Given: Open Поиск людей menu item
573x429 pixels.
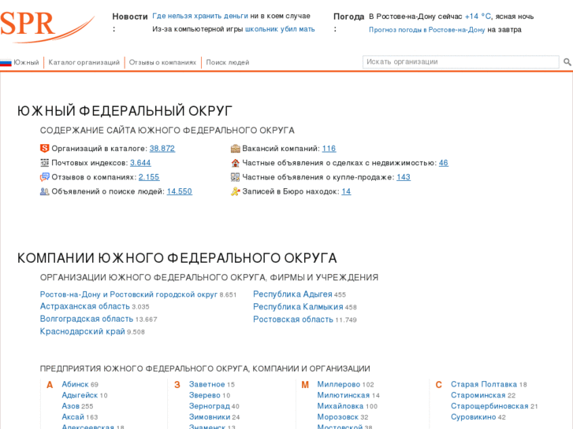Looking at the screenshot, I should (228, 62).
